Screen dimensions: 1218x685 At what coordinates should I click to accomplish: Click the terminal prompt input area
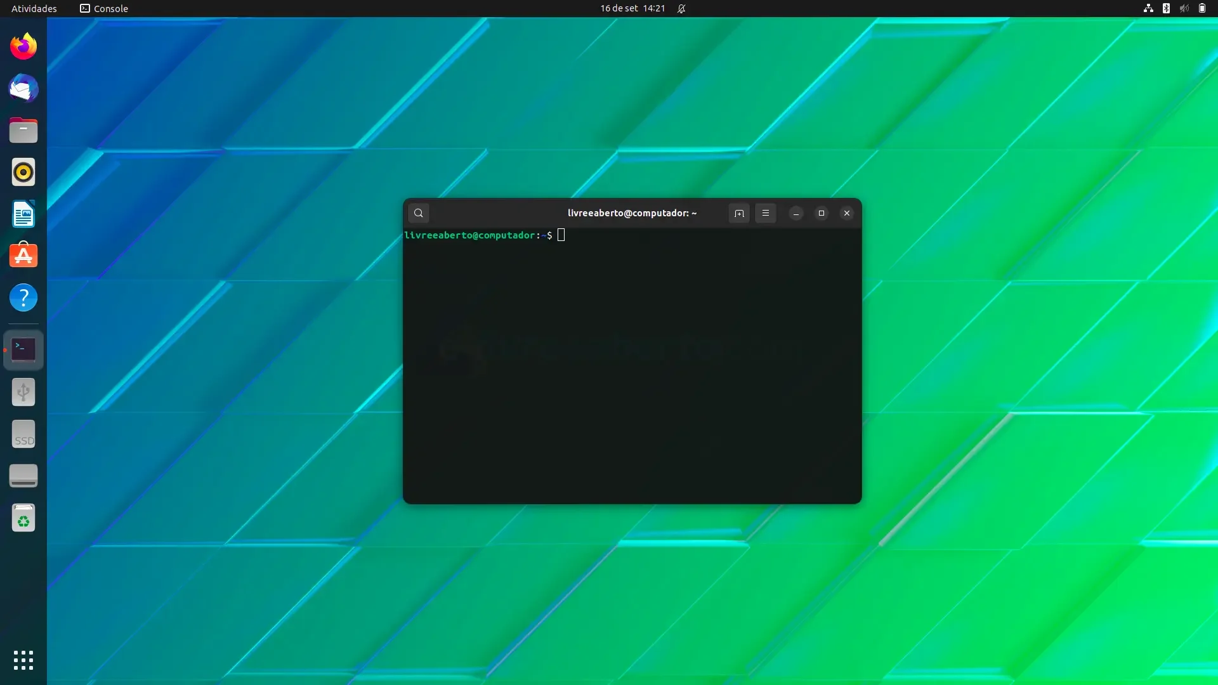(x=561, y=235)
